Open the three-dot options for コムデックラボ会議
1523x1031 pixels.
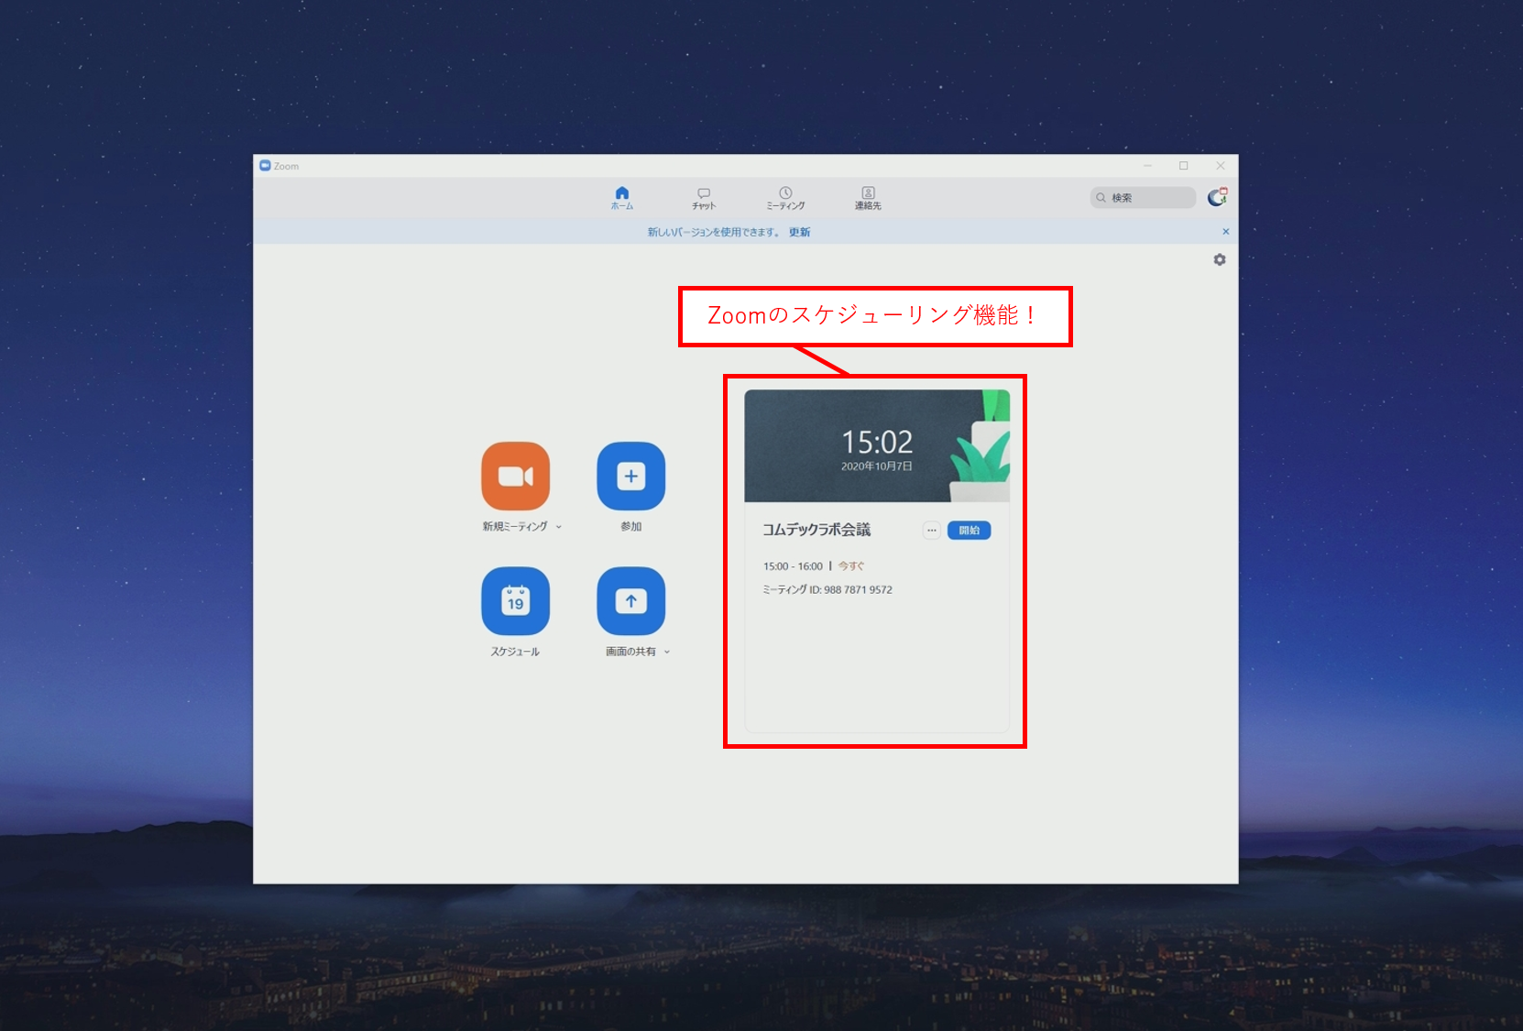coord(931,531)
